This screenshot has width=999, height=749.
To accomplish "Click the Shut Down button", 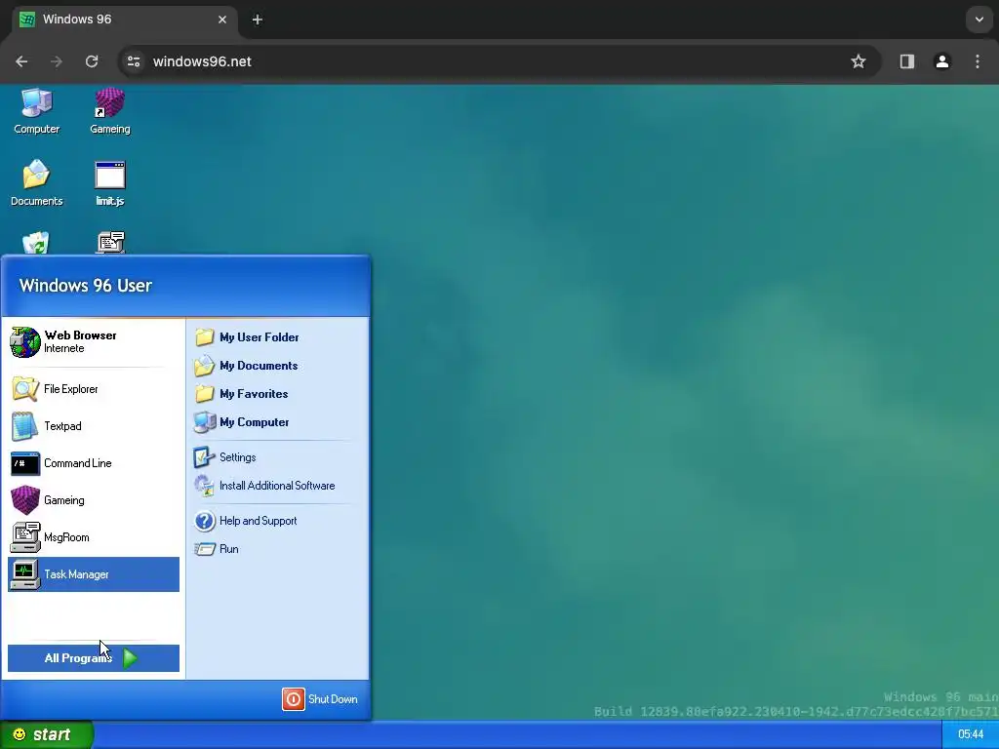I will click(x=320, y=699).
